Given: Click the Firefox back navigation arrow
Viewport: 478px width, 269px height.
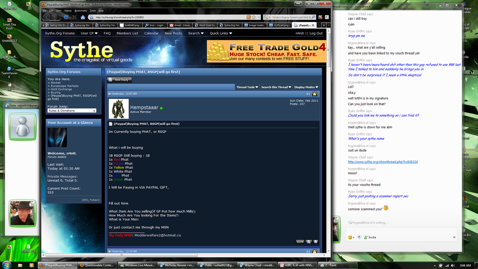Looking at the screenshot, I should pyautogui.click(x=47, y=17).
